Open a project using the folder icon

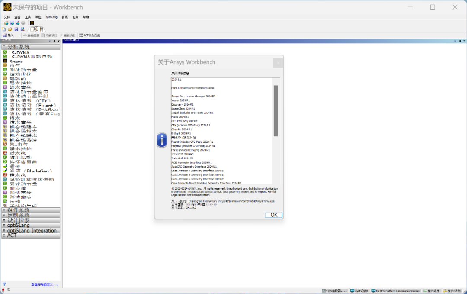[x=10, y=29]
